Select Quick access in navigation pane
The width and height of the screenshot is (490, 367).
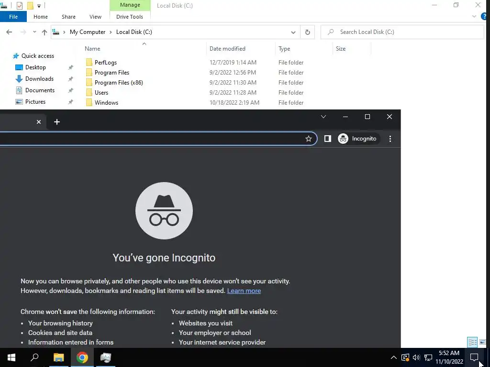point(37,56)
